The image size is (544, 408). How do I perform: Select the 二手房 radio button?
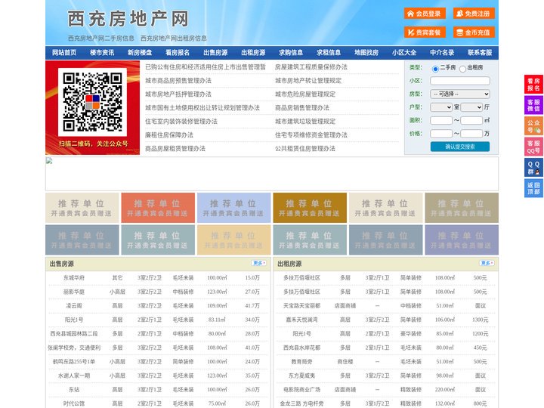click(x=435, y=69)
